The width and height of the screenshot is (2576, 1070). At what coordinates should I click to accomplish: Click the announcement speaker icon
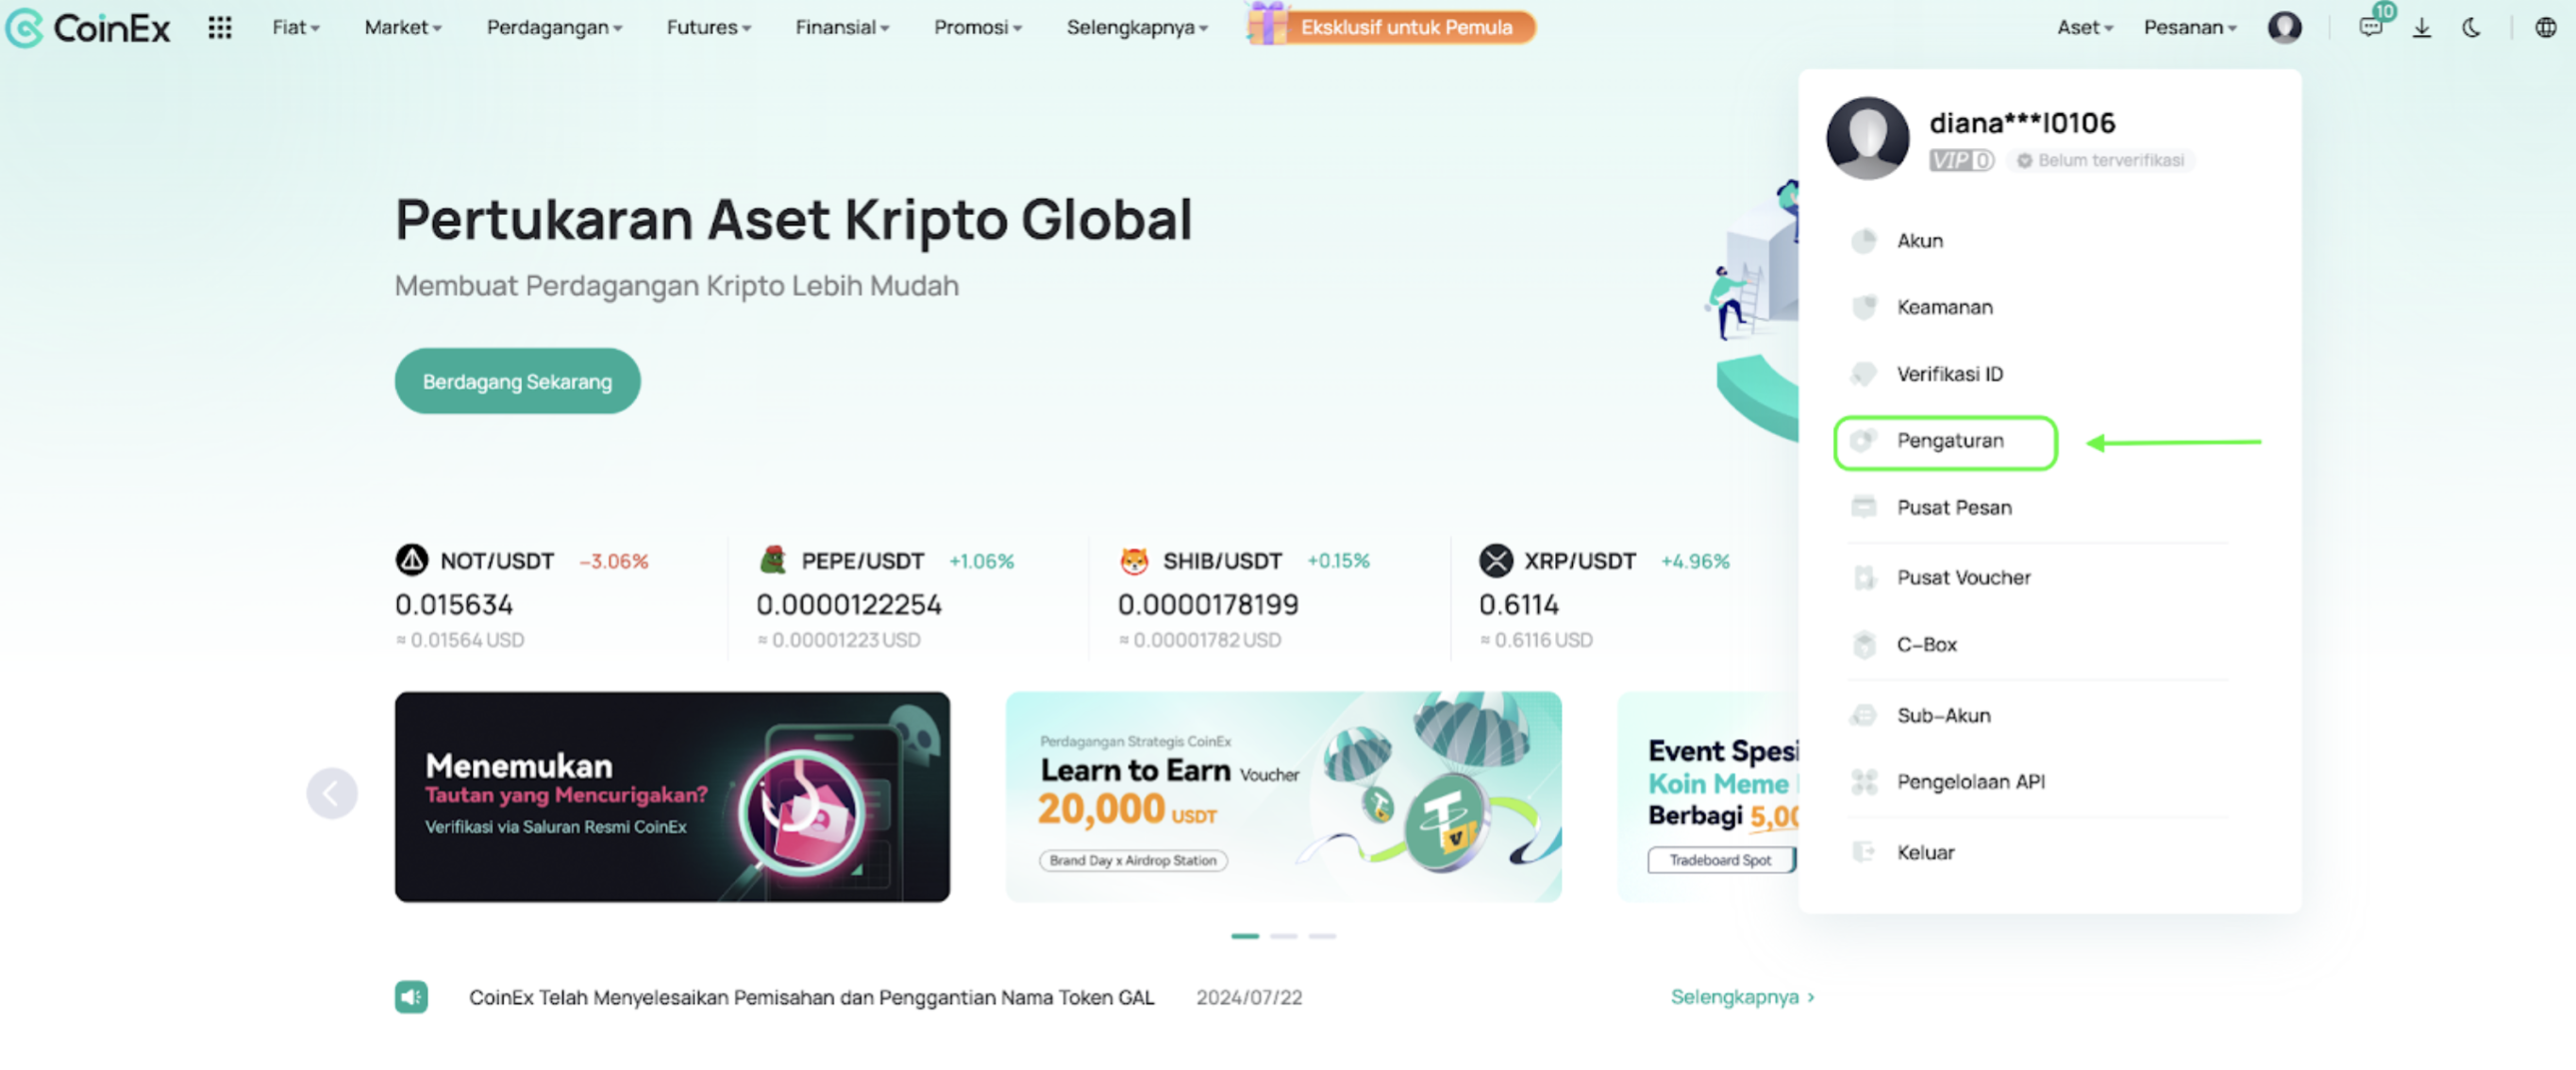411,996
